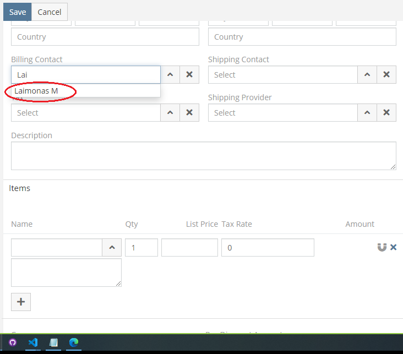Select Laimonas M from the suggestion list
The height and width of the screenshot is (354, 403).
[x=36, y=91]
